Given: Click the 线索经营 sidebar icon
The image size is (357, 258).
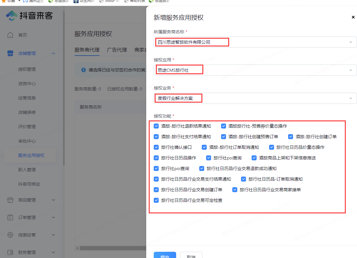Looking at the screenshot, I should tap(10, 235).
